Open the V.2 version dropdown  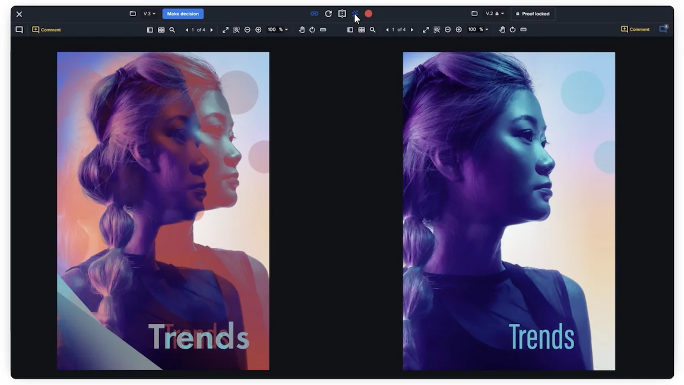coord(494,14)
